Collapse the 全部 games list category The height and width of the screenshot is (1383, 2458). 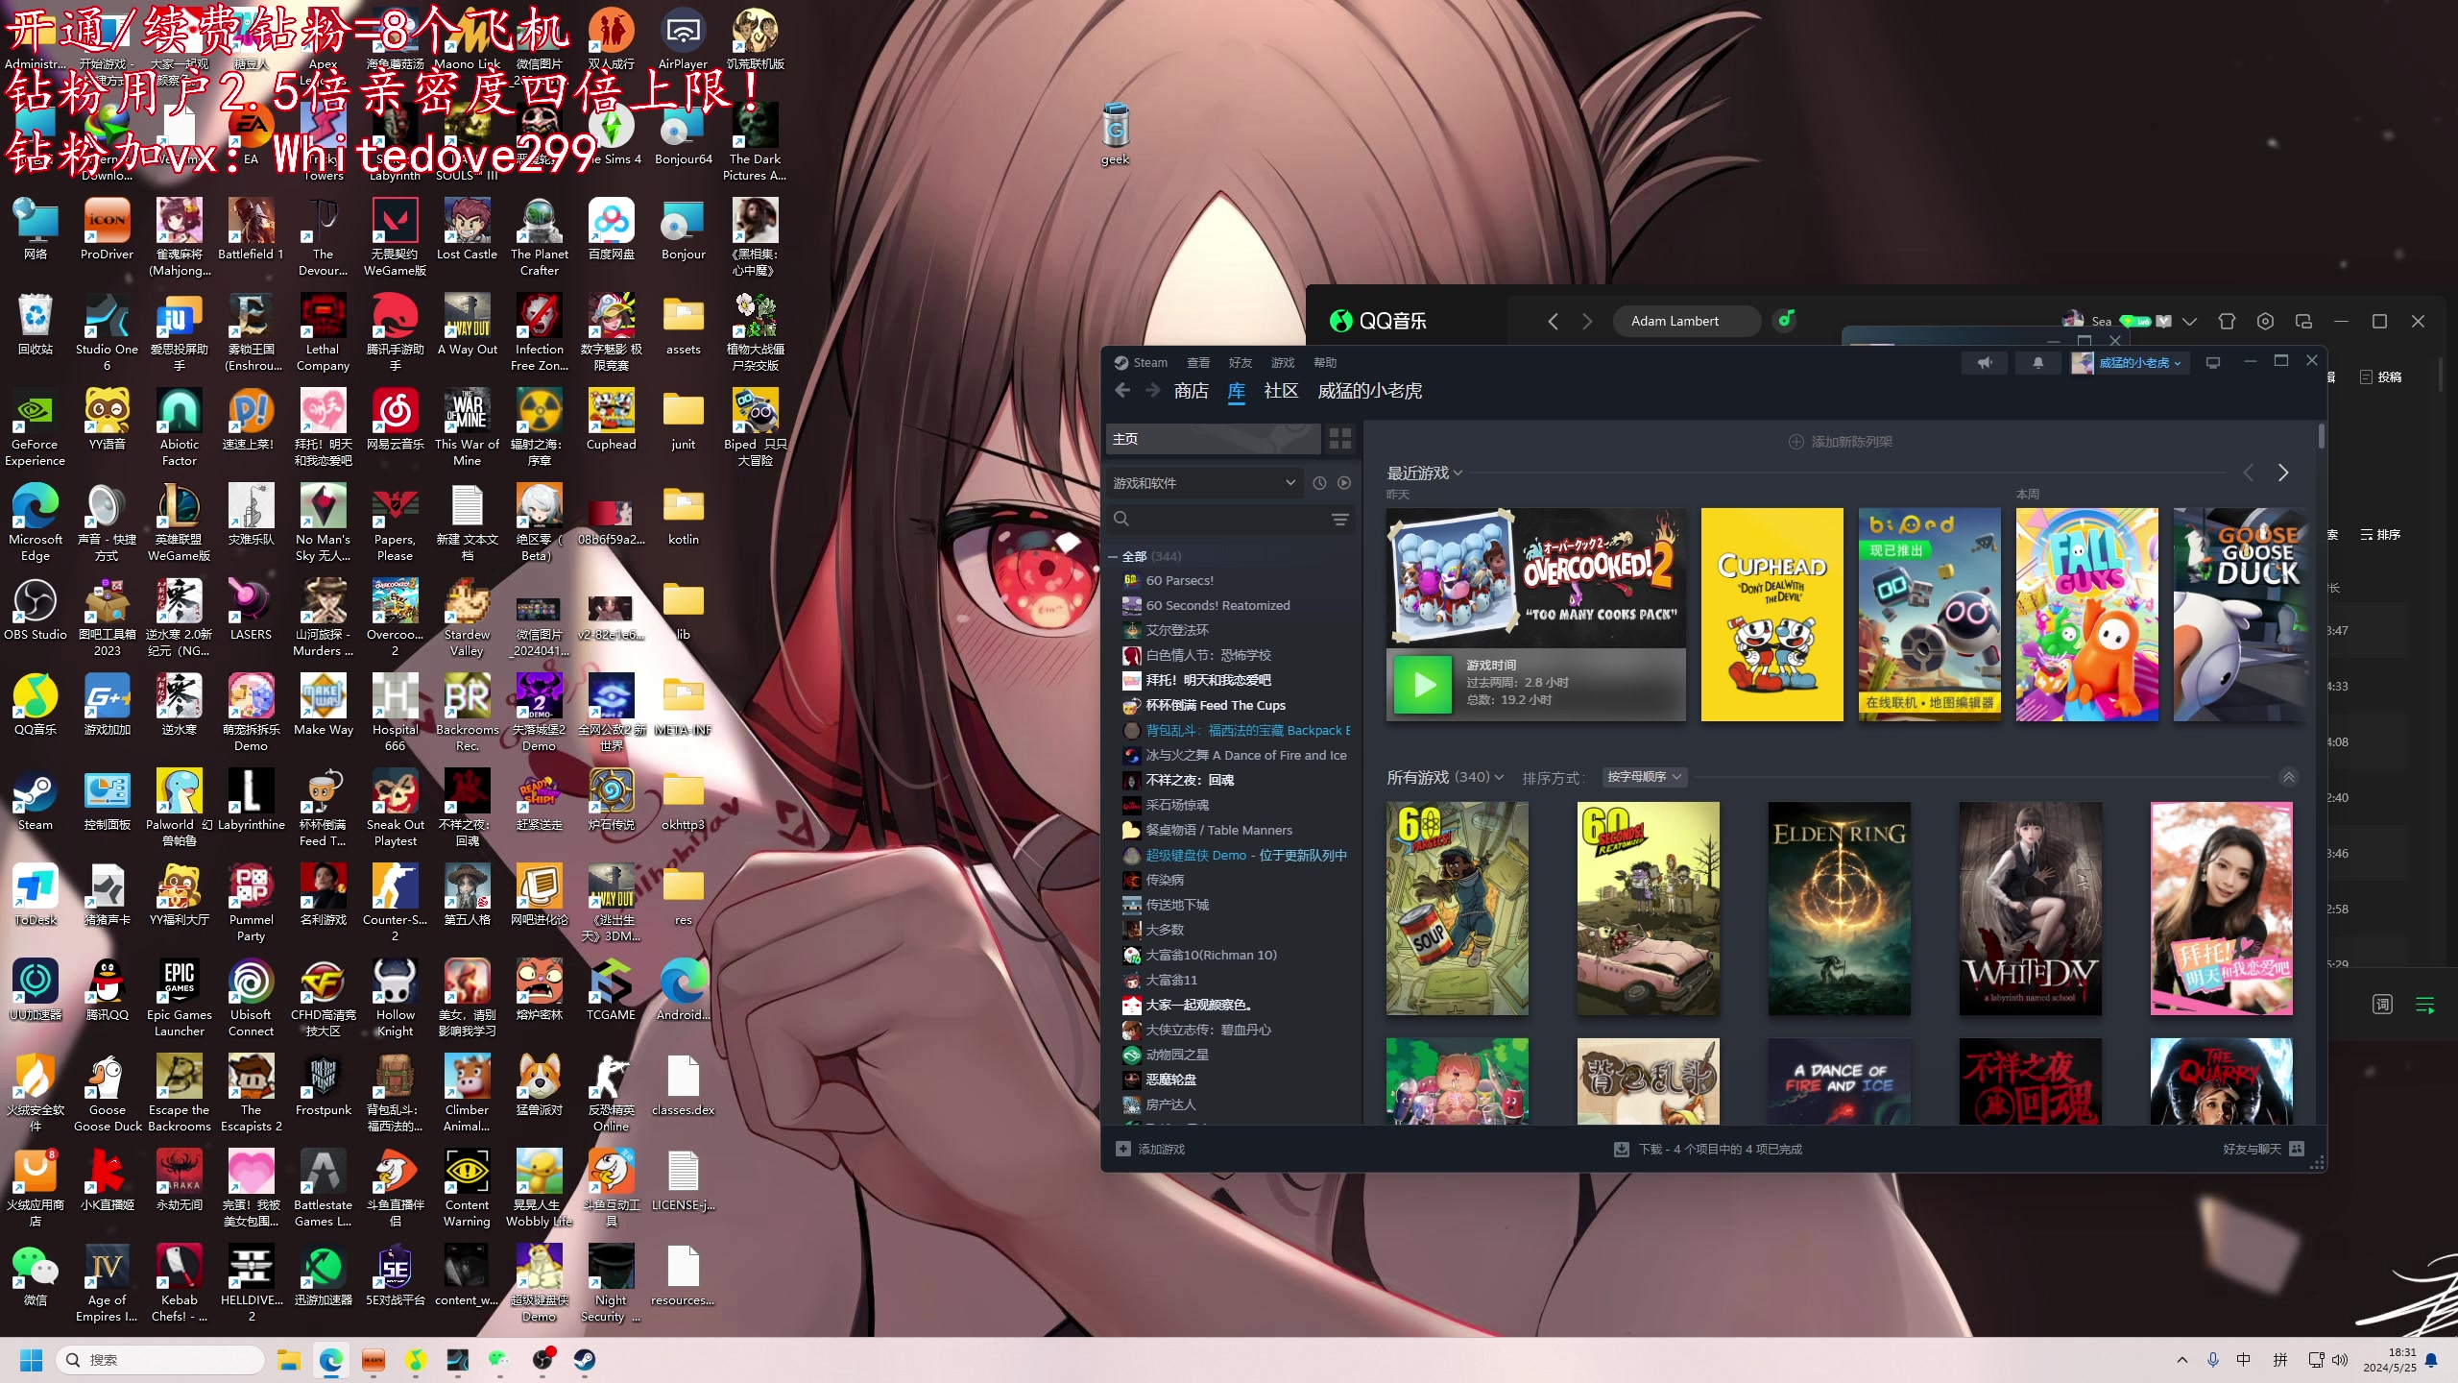coord(1113,556)
